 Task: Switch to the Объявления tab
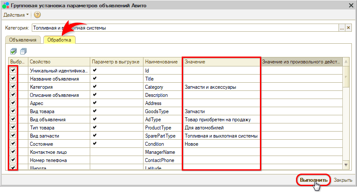click(x=23, y=40)
